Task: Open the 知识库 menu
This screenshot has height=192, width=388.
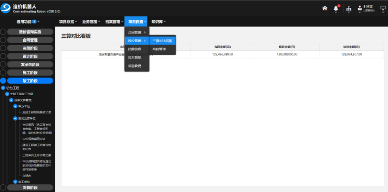Action: (159, 22)
